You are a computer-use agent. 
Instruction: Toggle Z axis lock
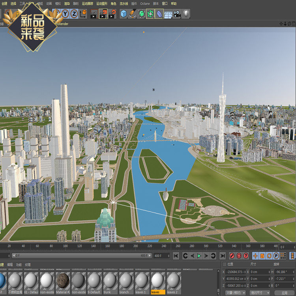[x=74, y=14]
